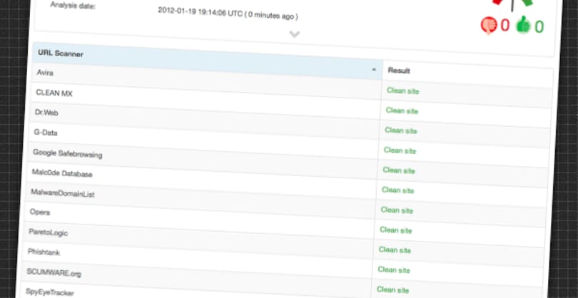The height and width of the screenshot is (298, 578).
Task: Click Avira's Clean site result
Action: 403,91
